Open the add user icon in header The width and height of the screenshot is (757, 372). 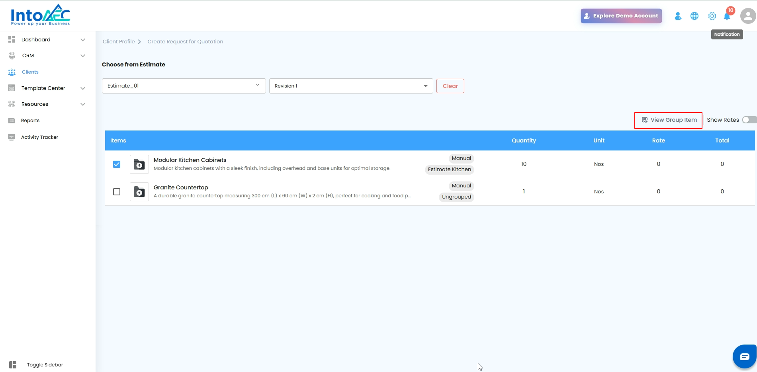pyautogui.click(x=678, y=16)
